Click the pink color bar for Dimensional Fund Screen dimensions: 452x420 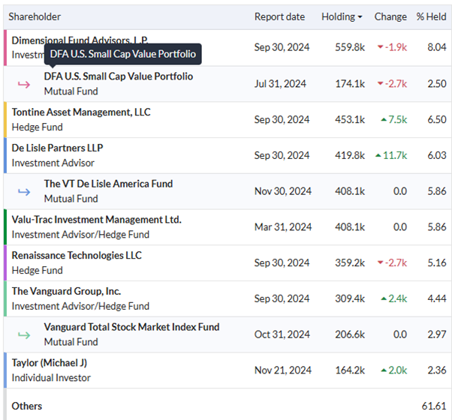pyautogui.click(x=5, y=47)
